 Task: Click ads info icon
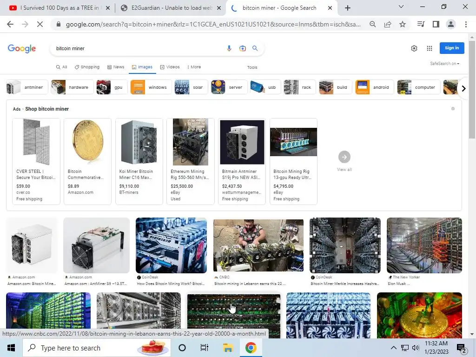coord(453,109)
